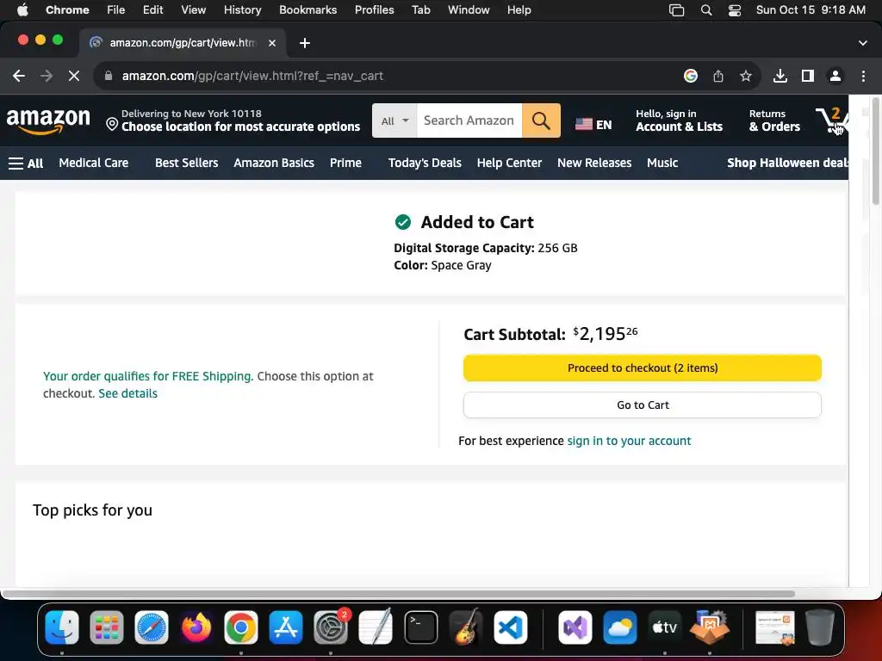882x661 pixels.
Task: Click the Search Amazon input field
Action: (x=469, y=120)
